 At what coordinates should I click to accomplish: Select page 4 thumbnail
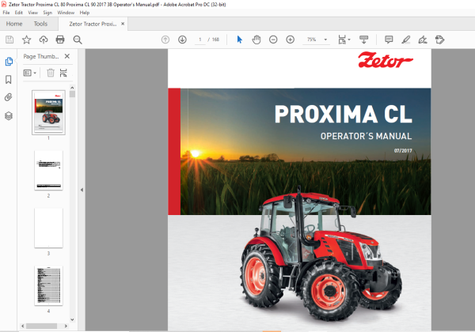tap(48, 285)
